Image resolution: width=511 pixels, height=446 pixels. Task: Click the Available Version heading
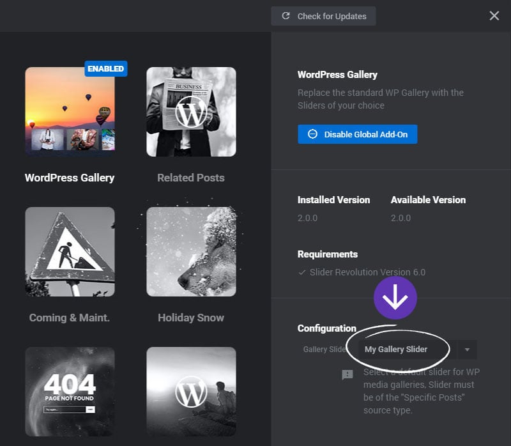point(428,200)
